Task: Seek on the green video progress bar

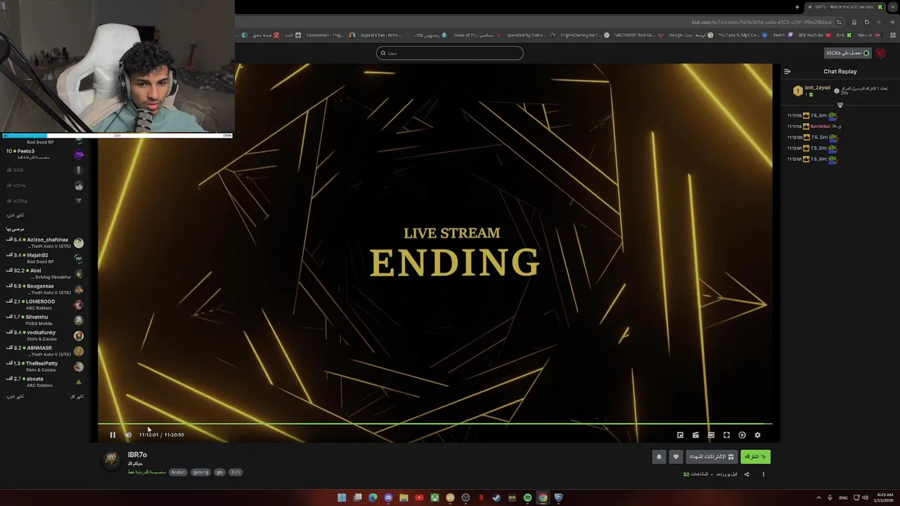Action: pos(435,424)
